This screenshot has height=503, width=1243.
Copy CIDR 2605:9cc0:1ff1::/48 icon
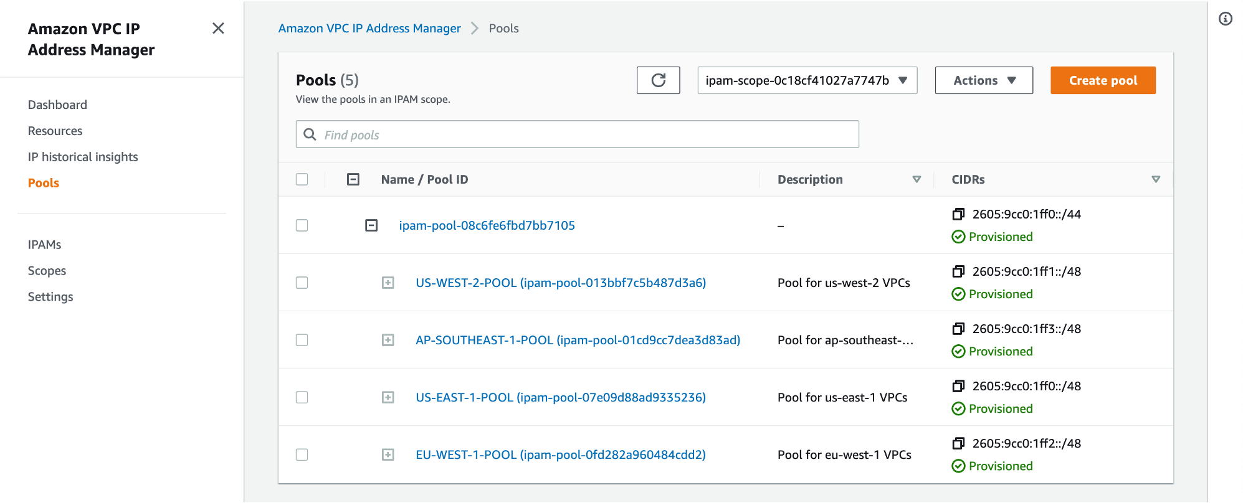958,271
